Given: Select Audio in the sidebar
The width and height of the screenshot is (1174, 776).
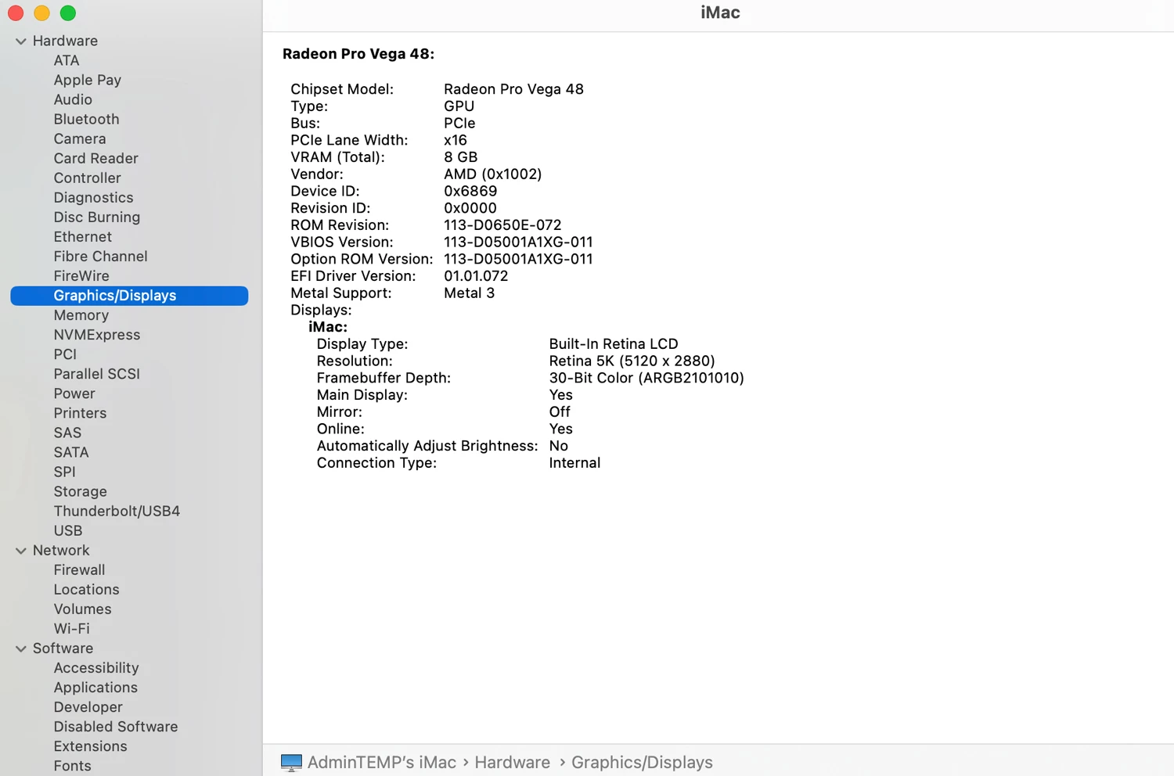Looking at the screenshot, I should (73, 99).
